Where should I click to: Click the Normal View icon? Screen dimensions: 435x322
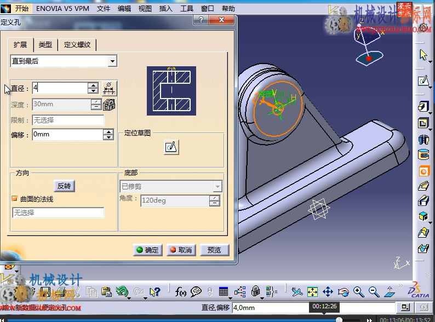[x=390, y=292]
